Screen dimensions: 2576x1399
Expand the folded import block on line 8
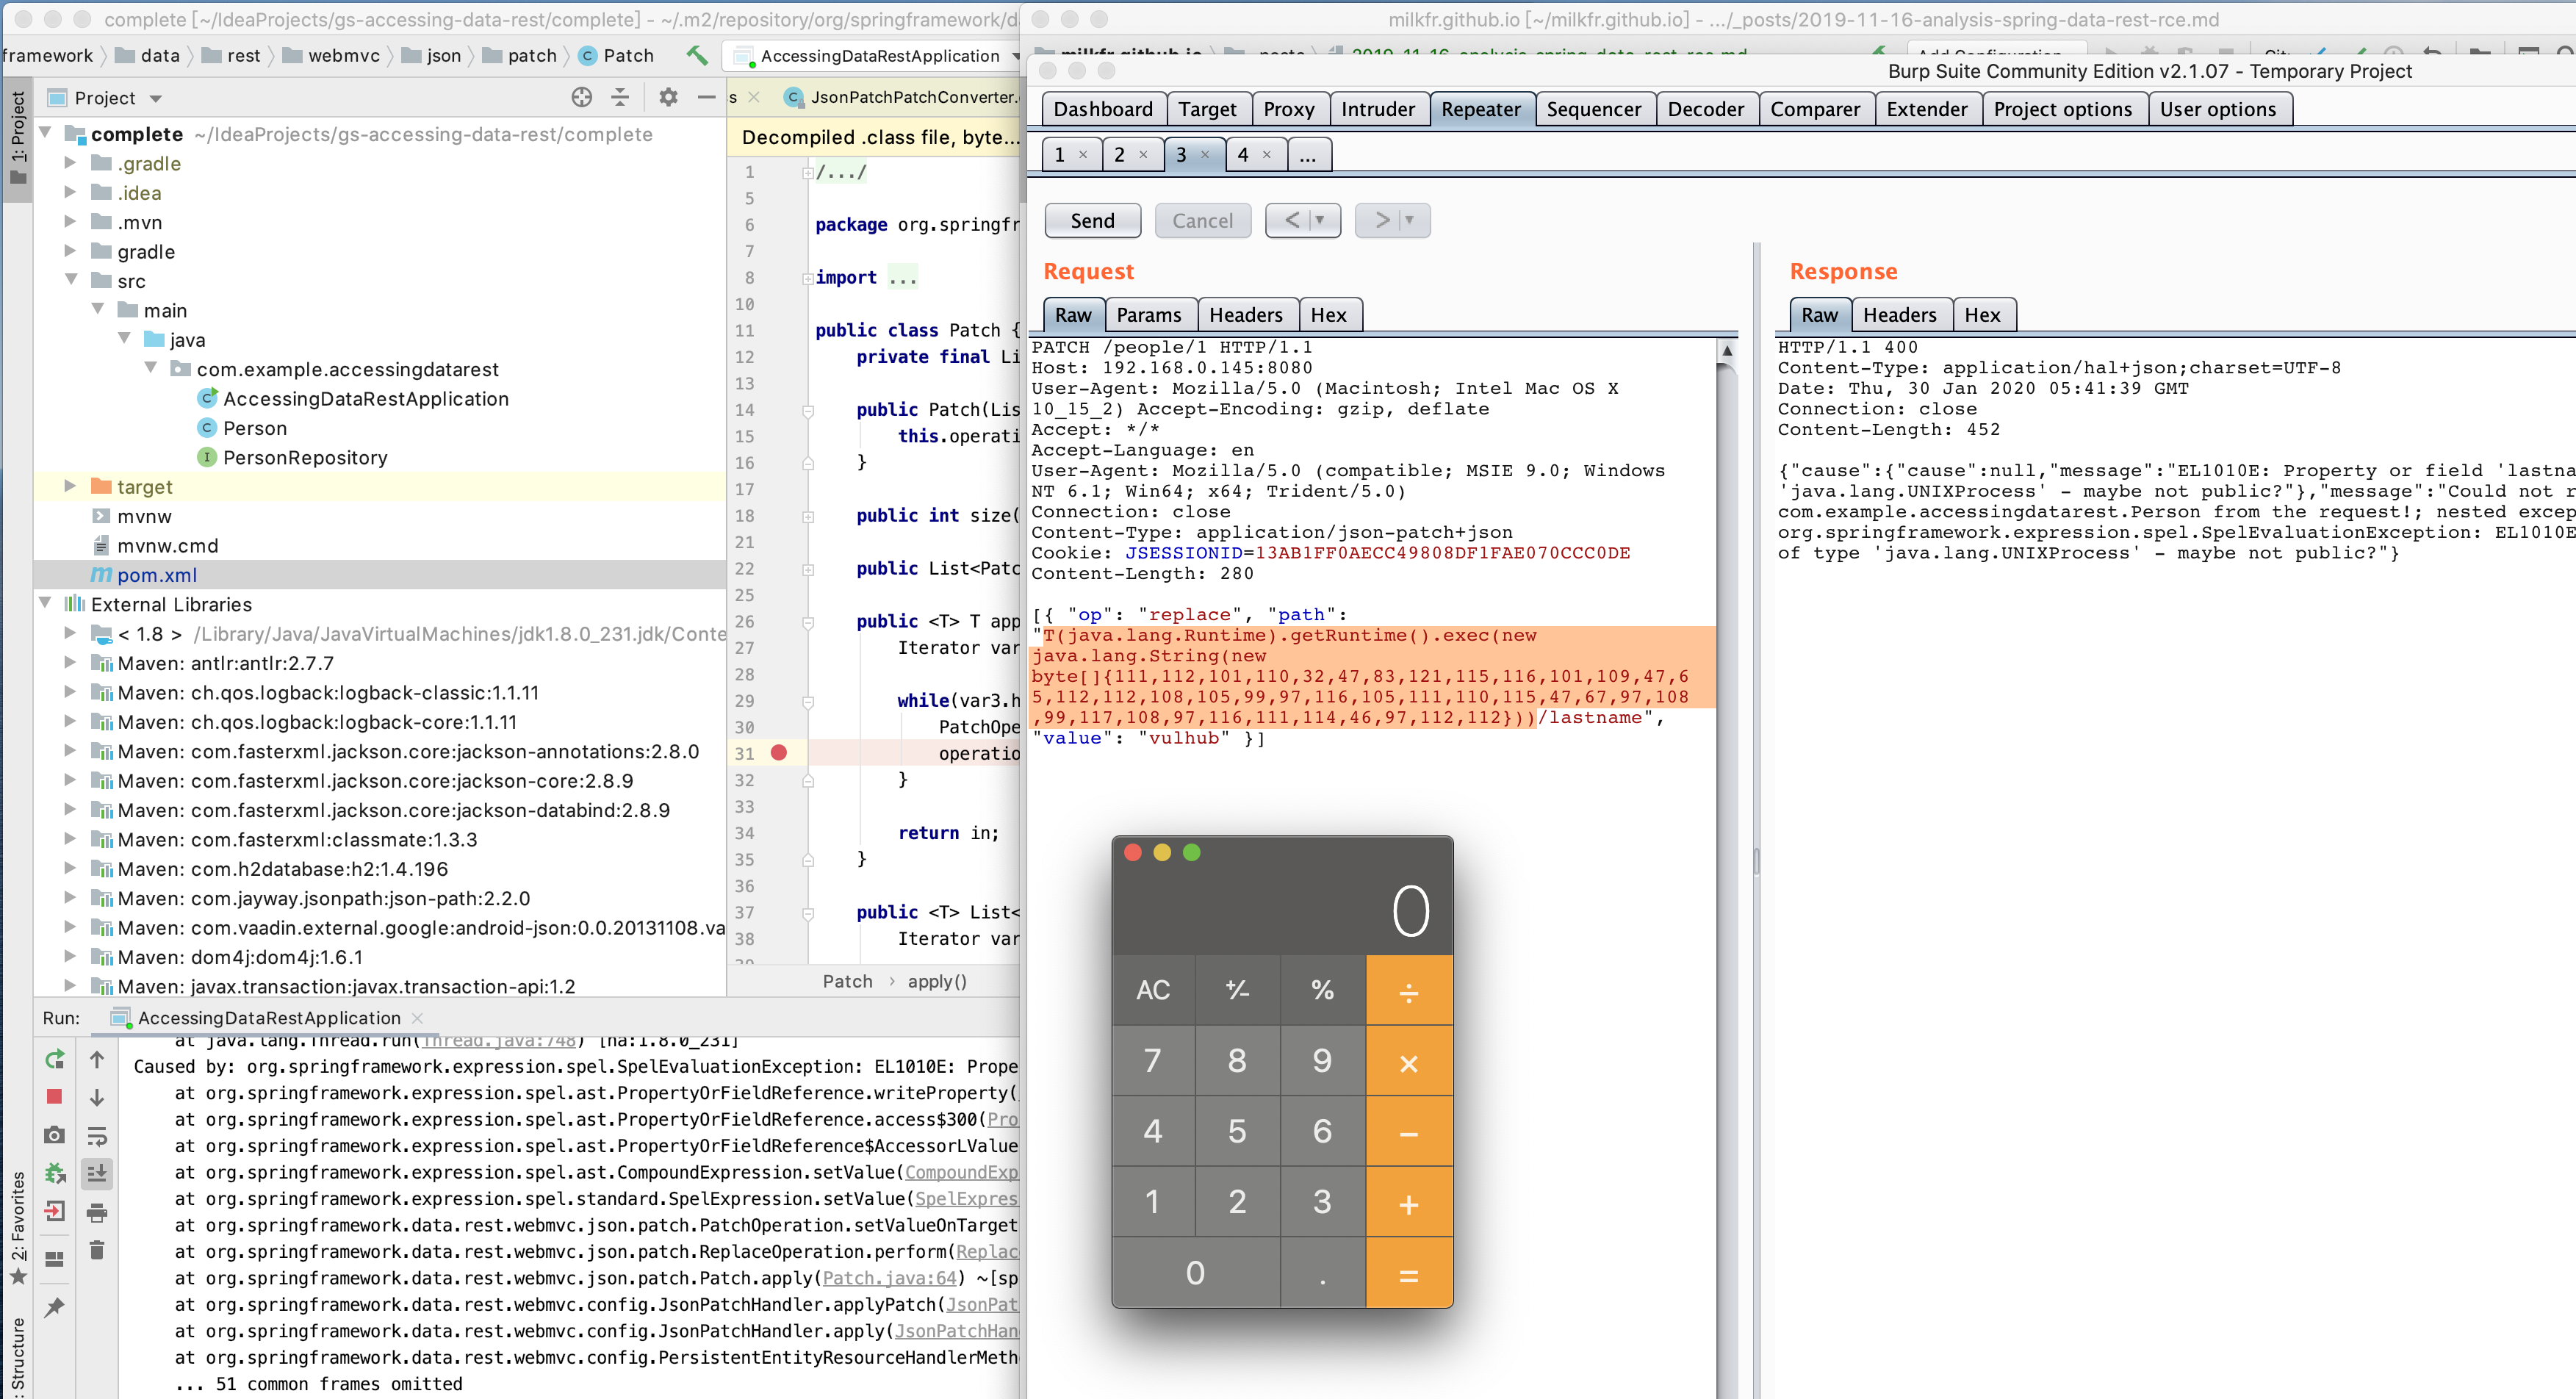807,278
